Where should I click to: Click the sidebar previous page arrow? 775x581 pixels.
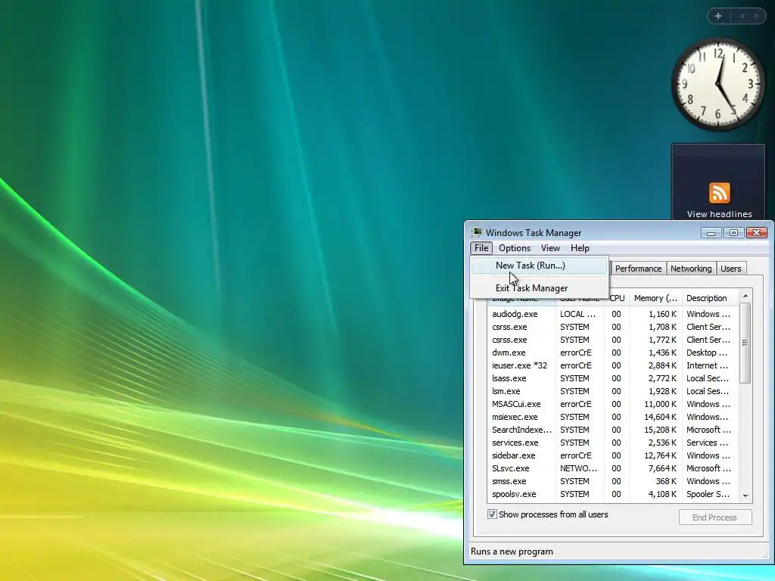click(x=742, y=16)
